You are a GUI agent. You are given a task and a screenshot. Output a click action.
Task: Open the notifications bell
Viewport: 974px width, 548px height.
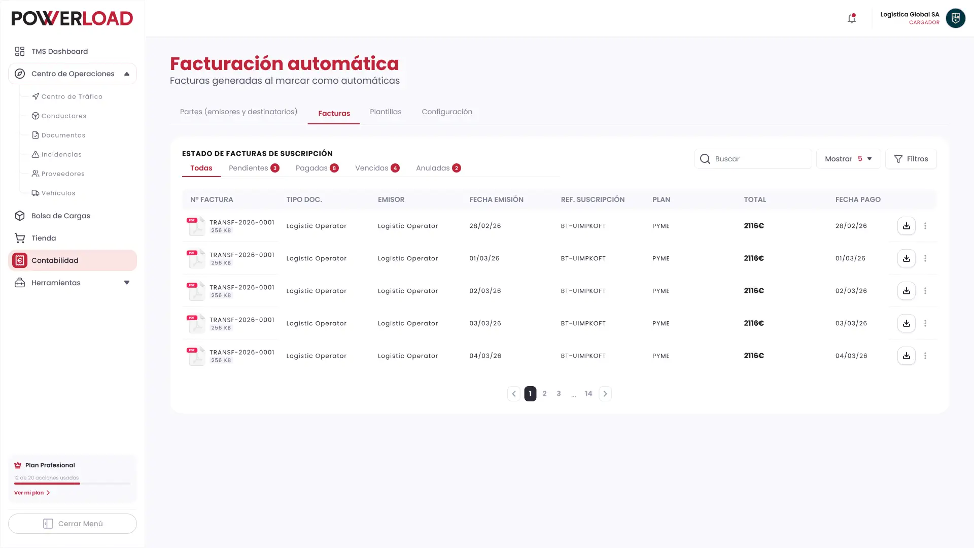852,19
